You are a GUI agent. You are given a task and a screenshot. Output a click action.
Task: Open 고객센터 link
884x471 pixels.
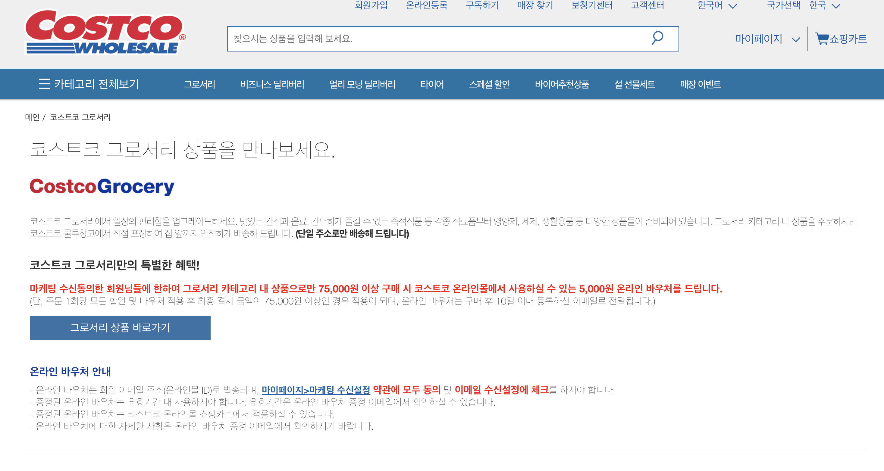coord(647,5)
